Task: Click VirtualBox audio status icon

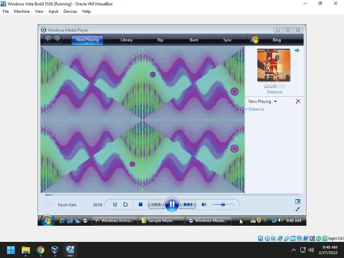Action: (x=273, y=239)
